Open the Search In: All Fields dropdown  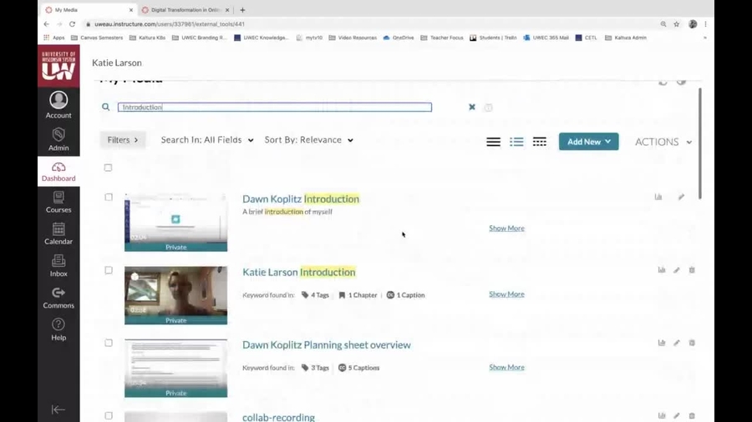[x=206, y=140]
